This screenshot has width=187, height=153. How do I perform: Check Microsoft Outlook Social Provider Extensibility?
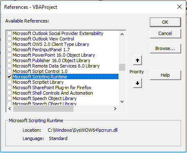(x=9, y=33)
